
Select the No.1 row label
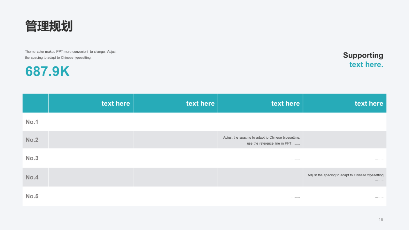tap(32, 122)
